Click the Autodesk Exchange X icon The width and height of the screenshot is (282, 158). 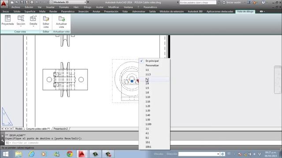click(249, 3)
